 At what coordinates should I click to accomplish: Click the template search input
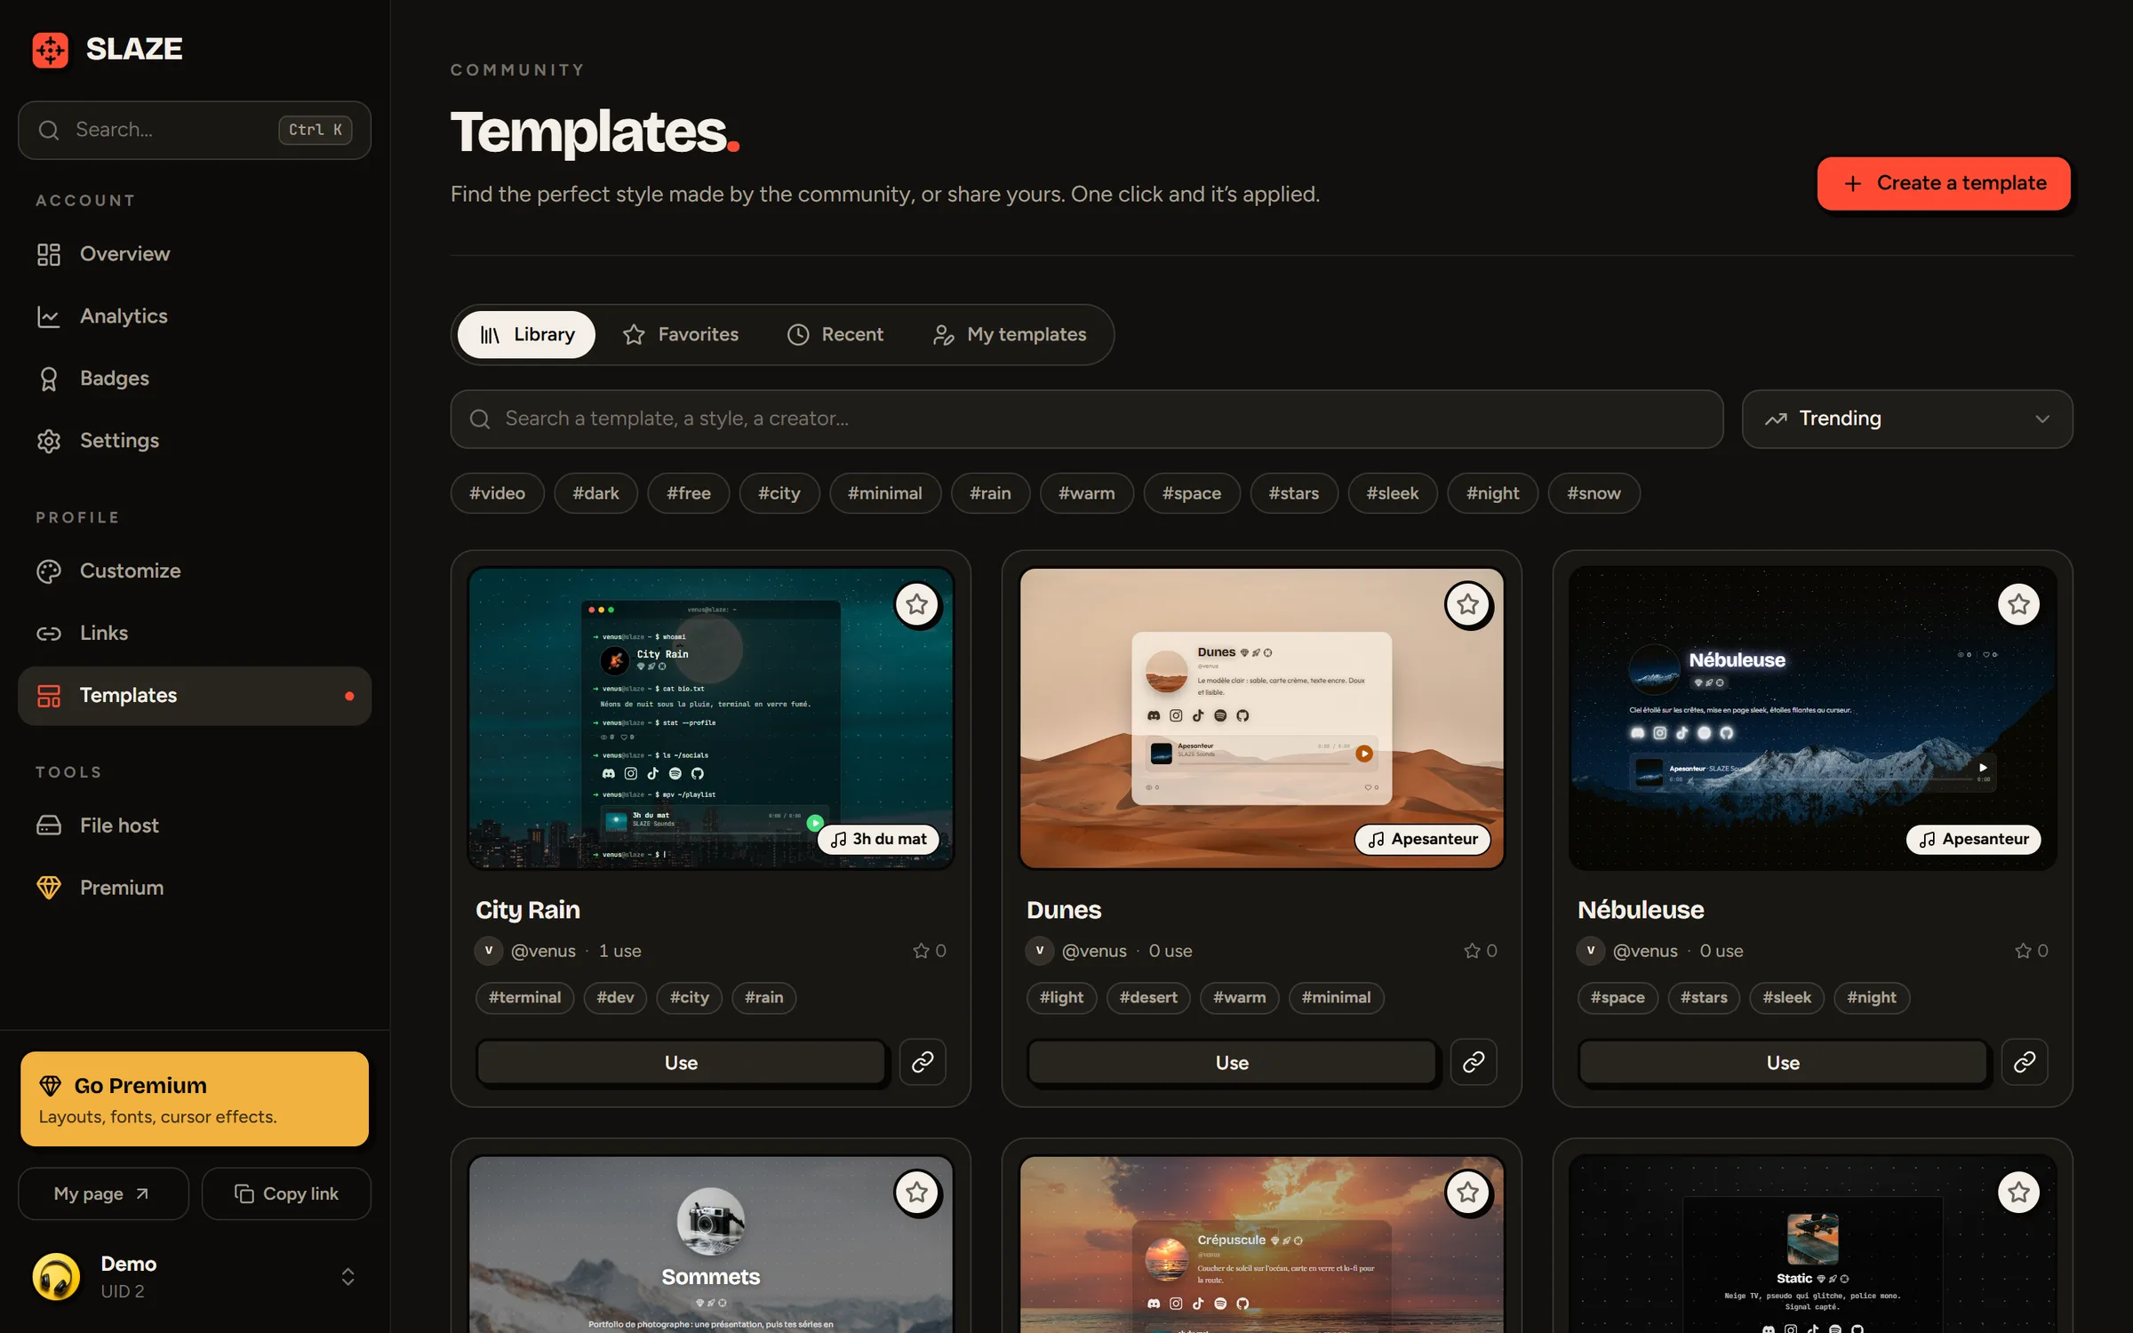point(1087,419)
